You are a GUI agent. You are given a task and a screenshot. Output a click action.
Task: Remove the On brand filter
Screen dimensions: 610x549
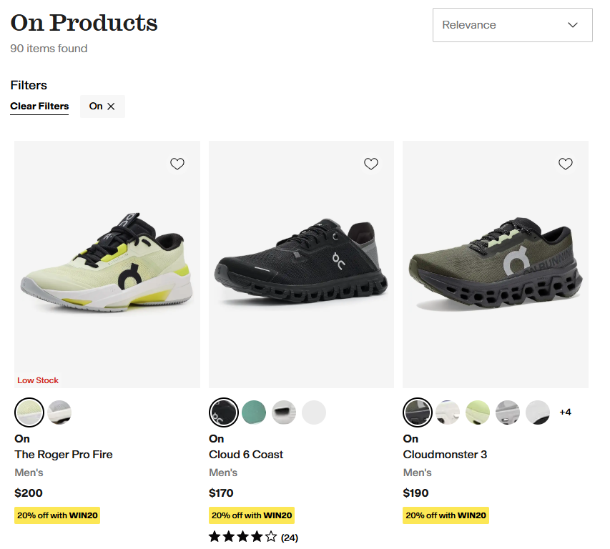pyautogui.click(x=111, y=107)
